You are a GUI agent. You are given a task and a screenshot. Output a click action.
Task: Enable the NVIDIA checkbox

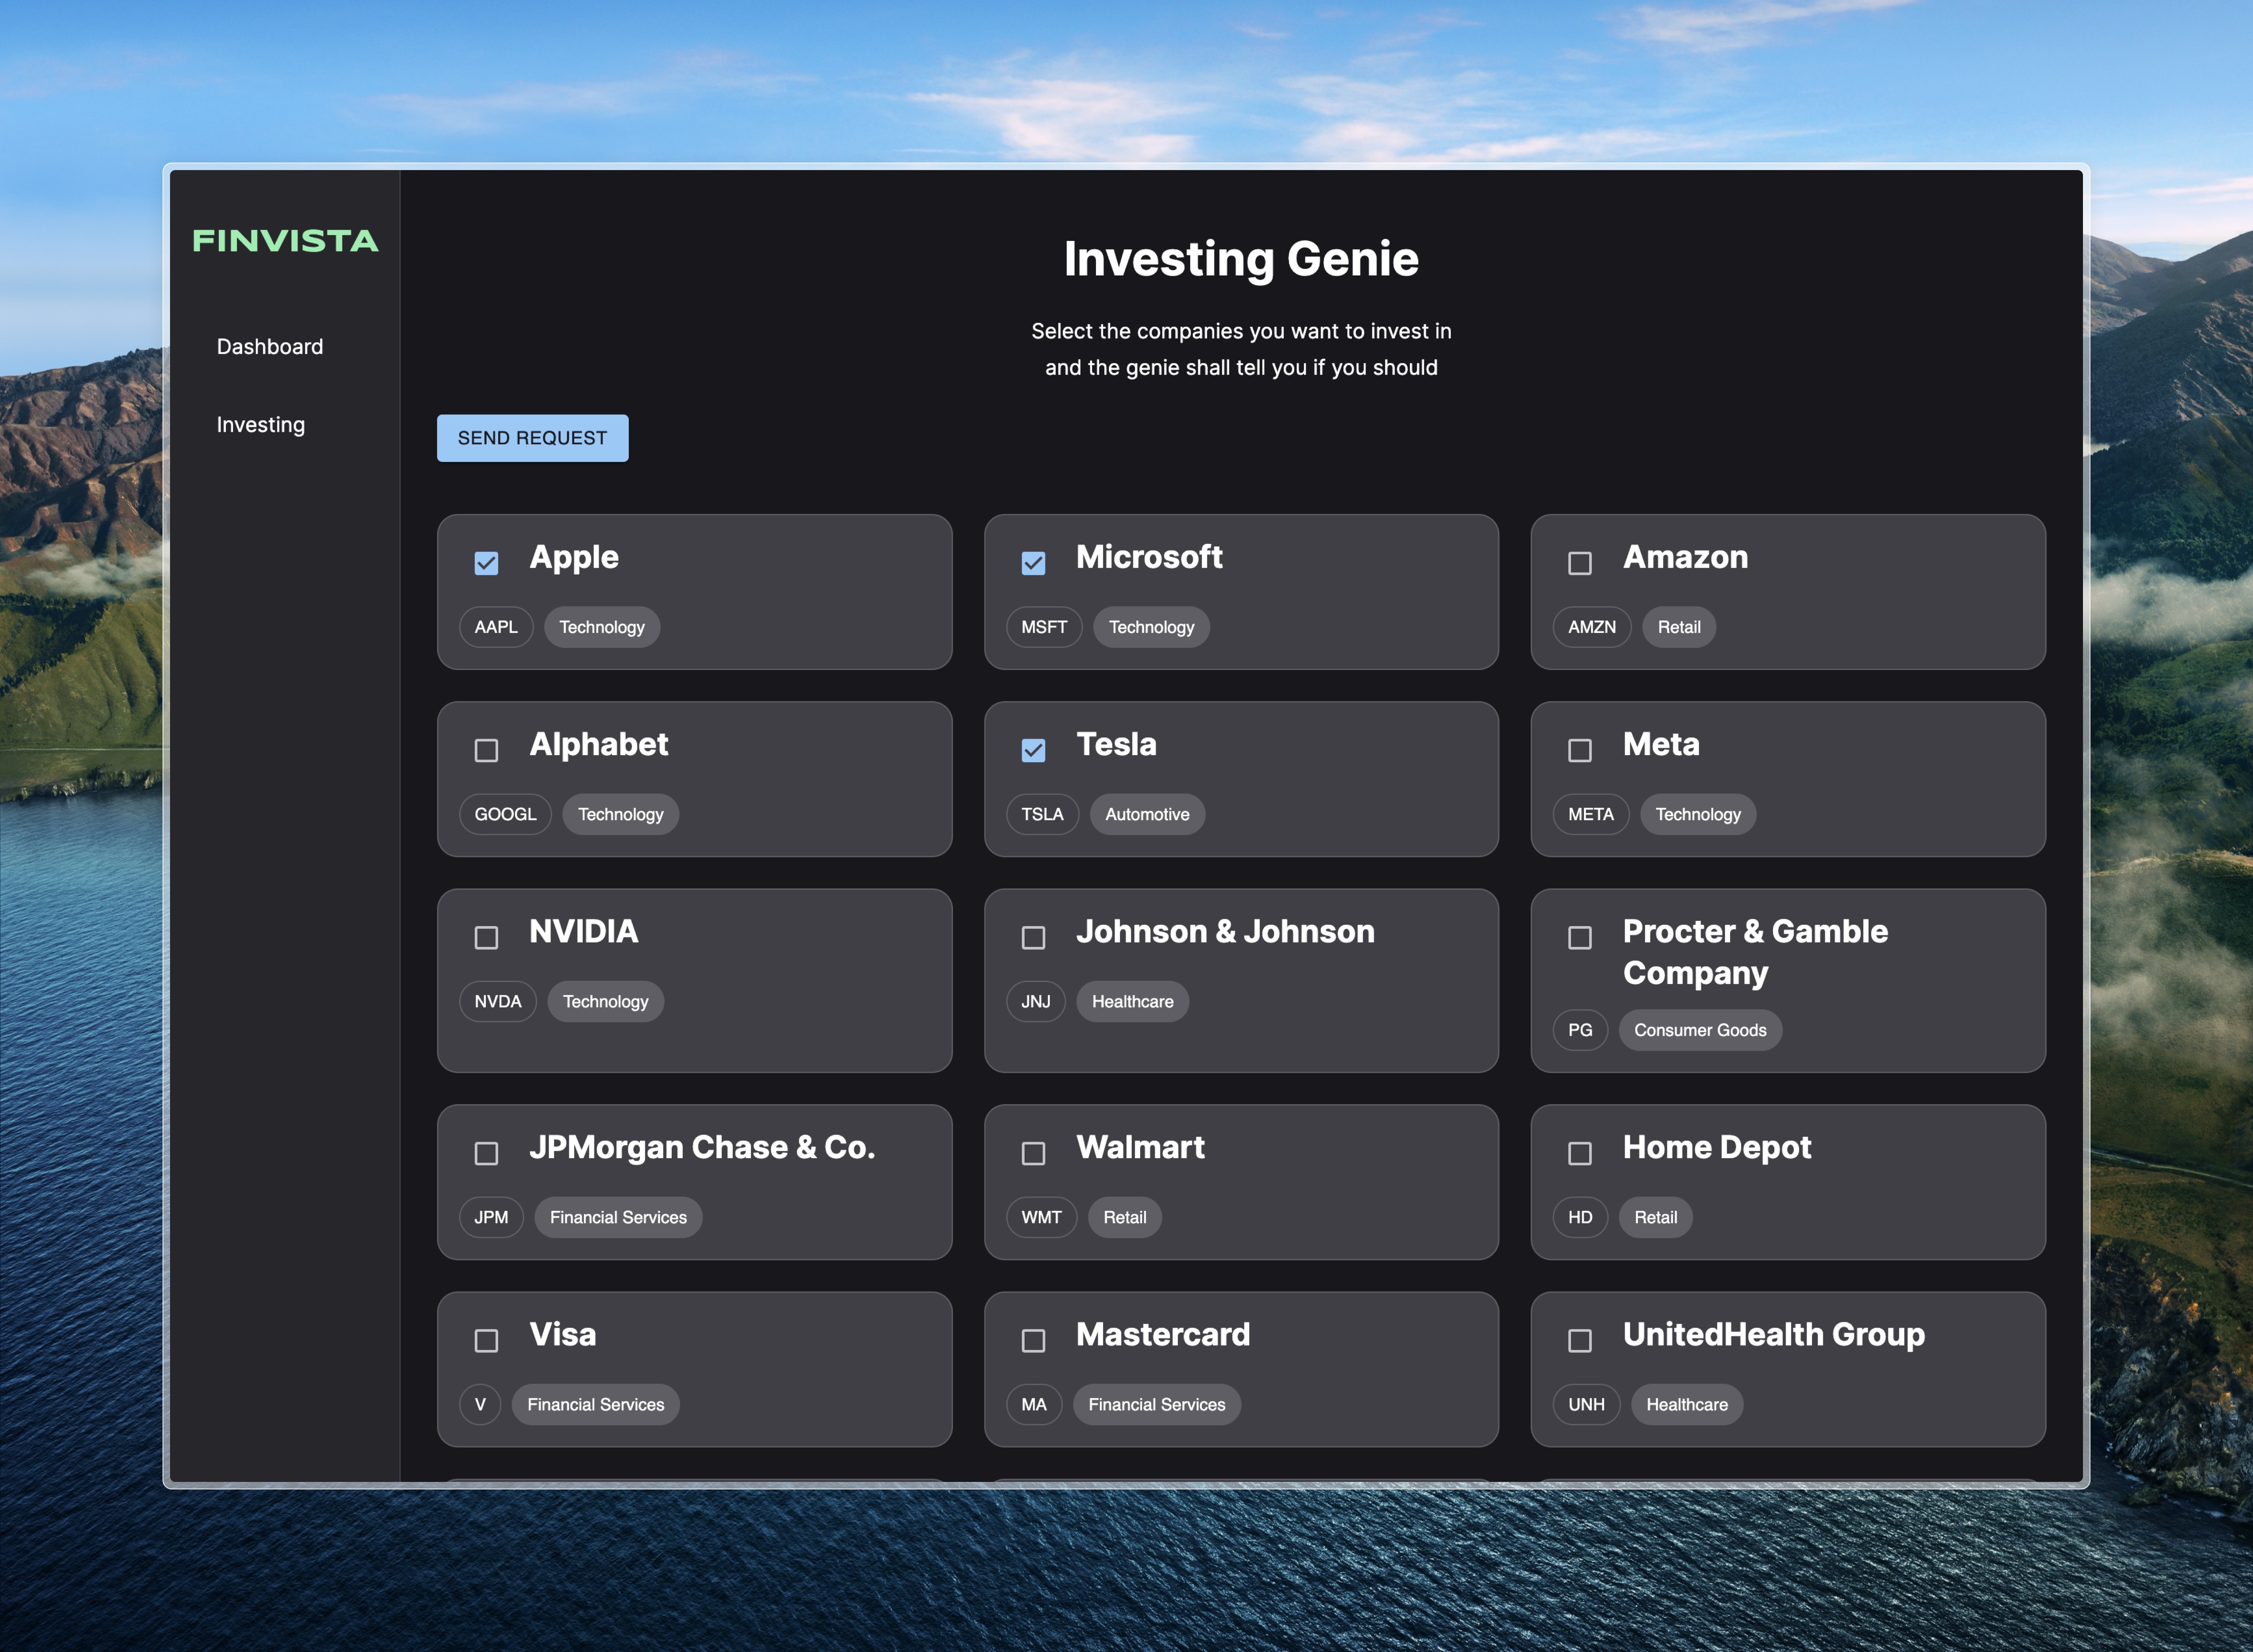(x=487, y=937)
